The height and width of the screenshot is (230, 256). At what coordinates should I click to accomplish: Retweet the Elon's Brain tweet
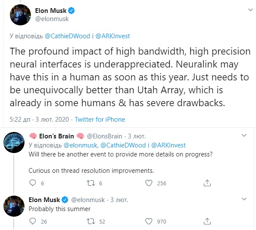(x=91, y=183)
